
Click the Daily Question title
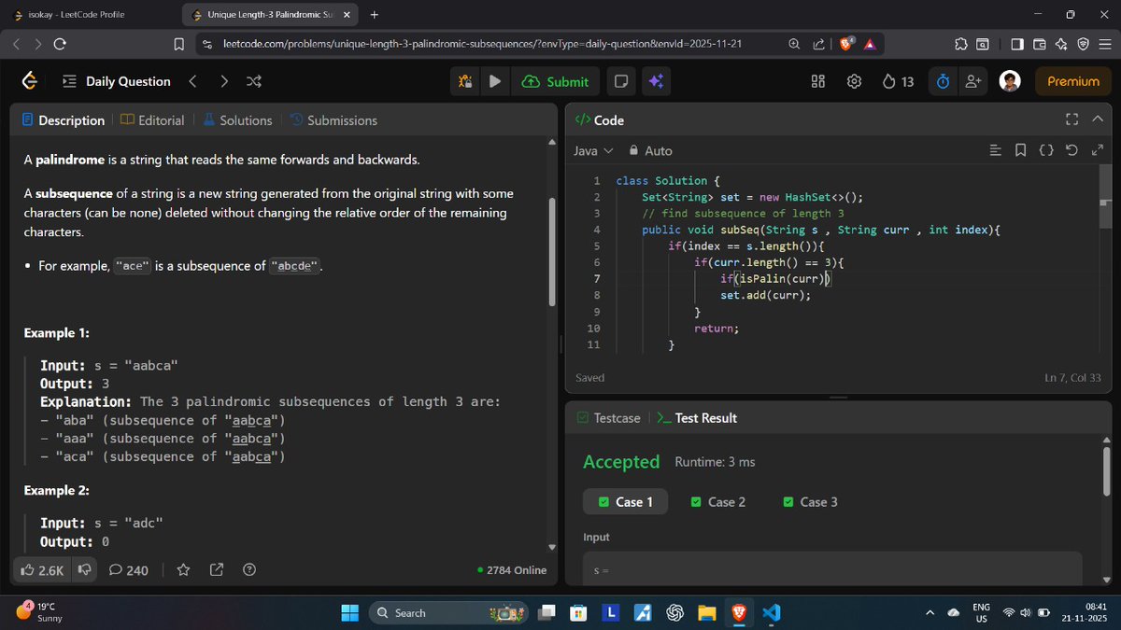[128, 81]
